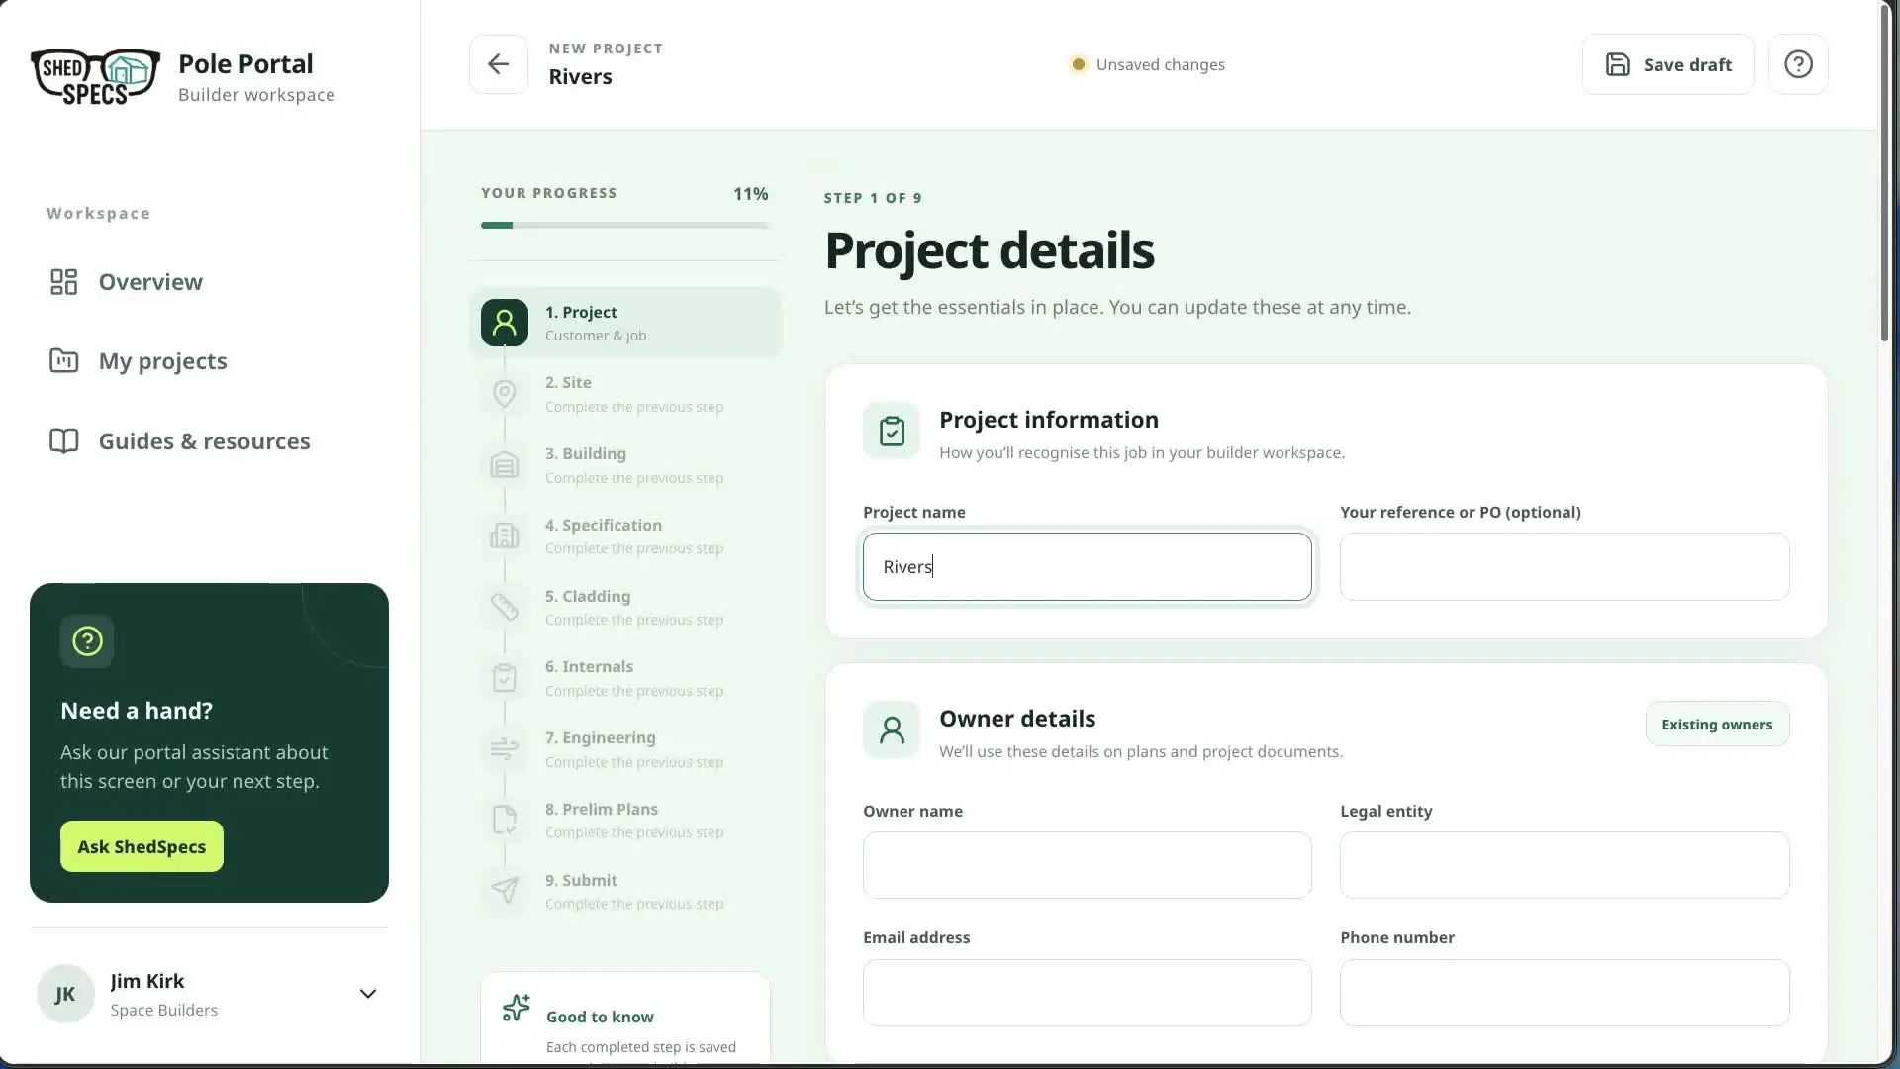Click the back arrow button
The image size is (1900, 1069).
coord(498,64)
